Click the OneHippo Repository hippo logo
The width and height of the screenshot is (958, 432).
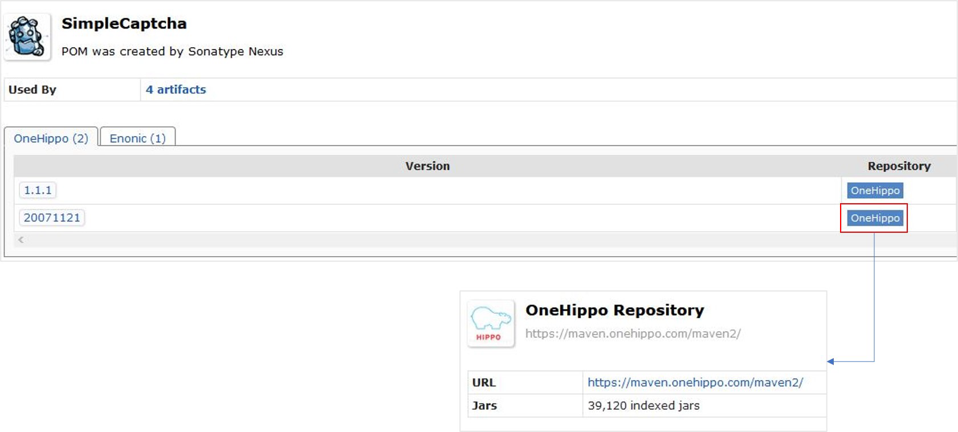(491, 323)
